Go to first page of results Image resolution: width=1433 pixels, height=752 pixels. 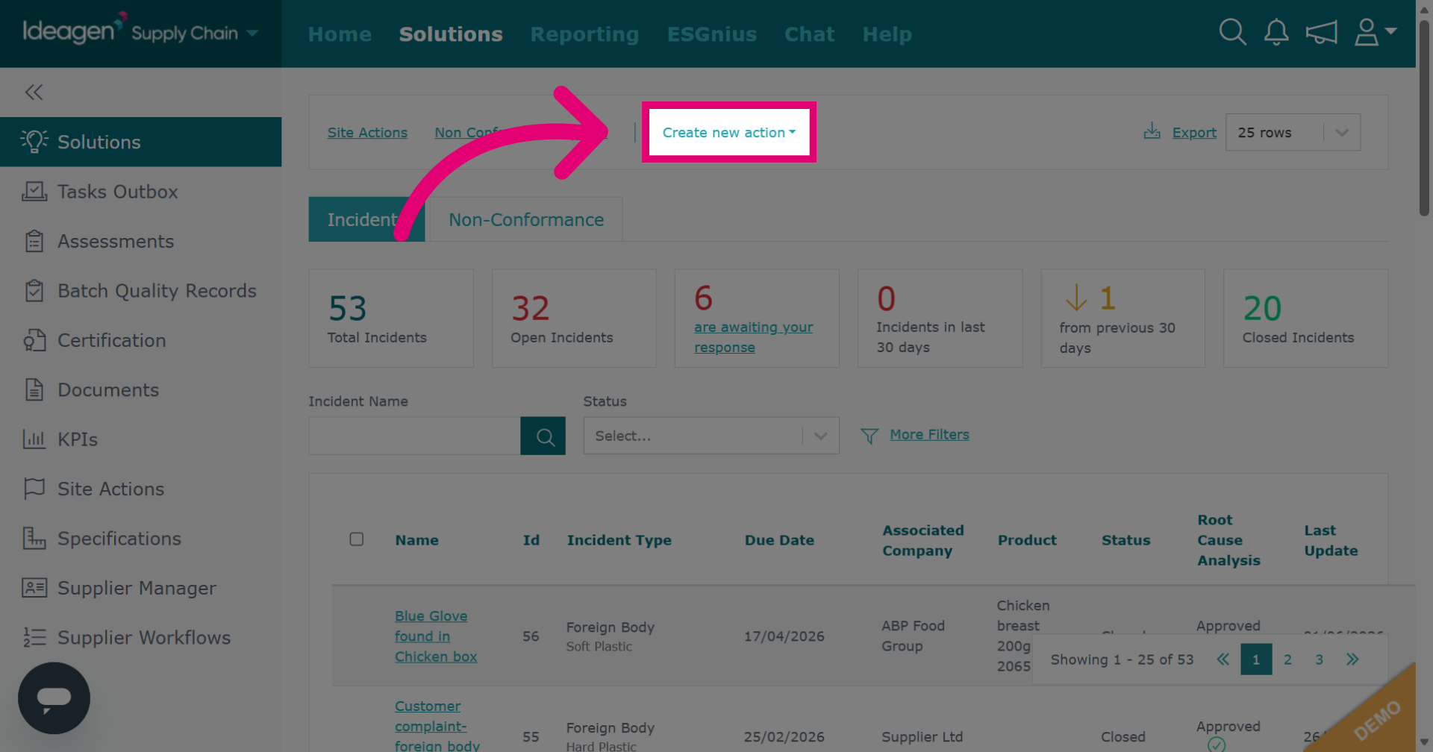point(1223,659)
